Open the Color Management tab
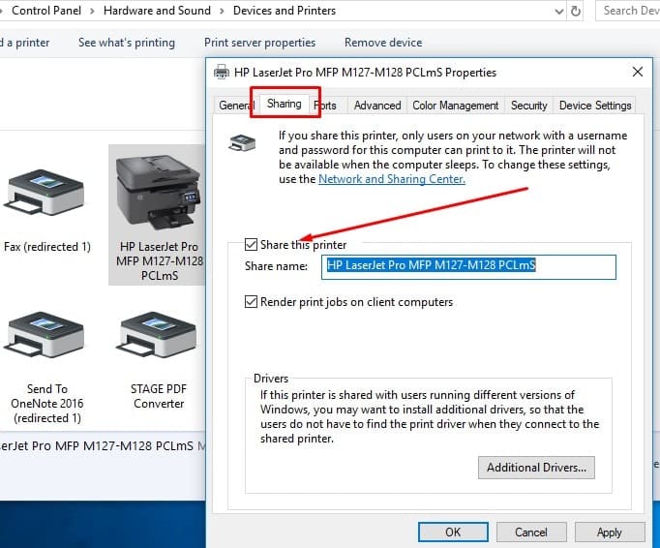 (x=455, y=106)
